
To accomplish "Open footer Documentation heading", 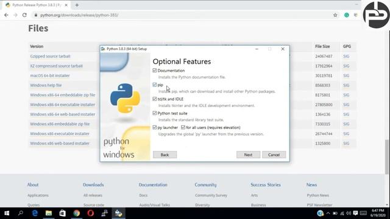I will coord(153,185).
